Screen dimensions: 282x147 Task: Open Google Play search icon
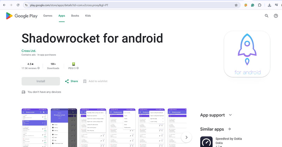266,16
